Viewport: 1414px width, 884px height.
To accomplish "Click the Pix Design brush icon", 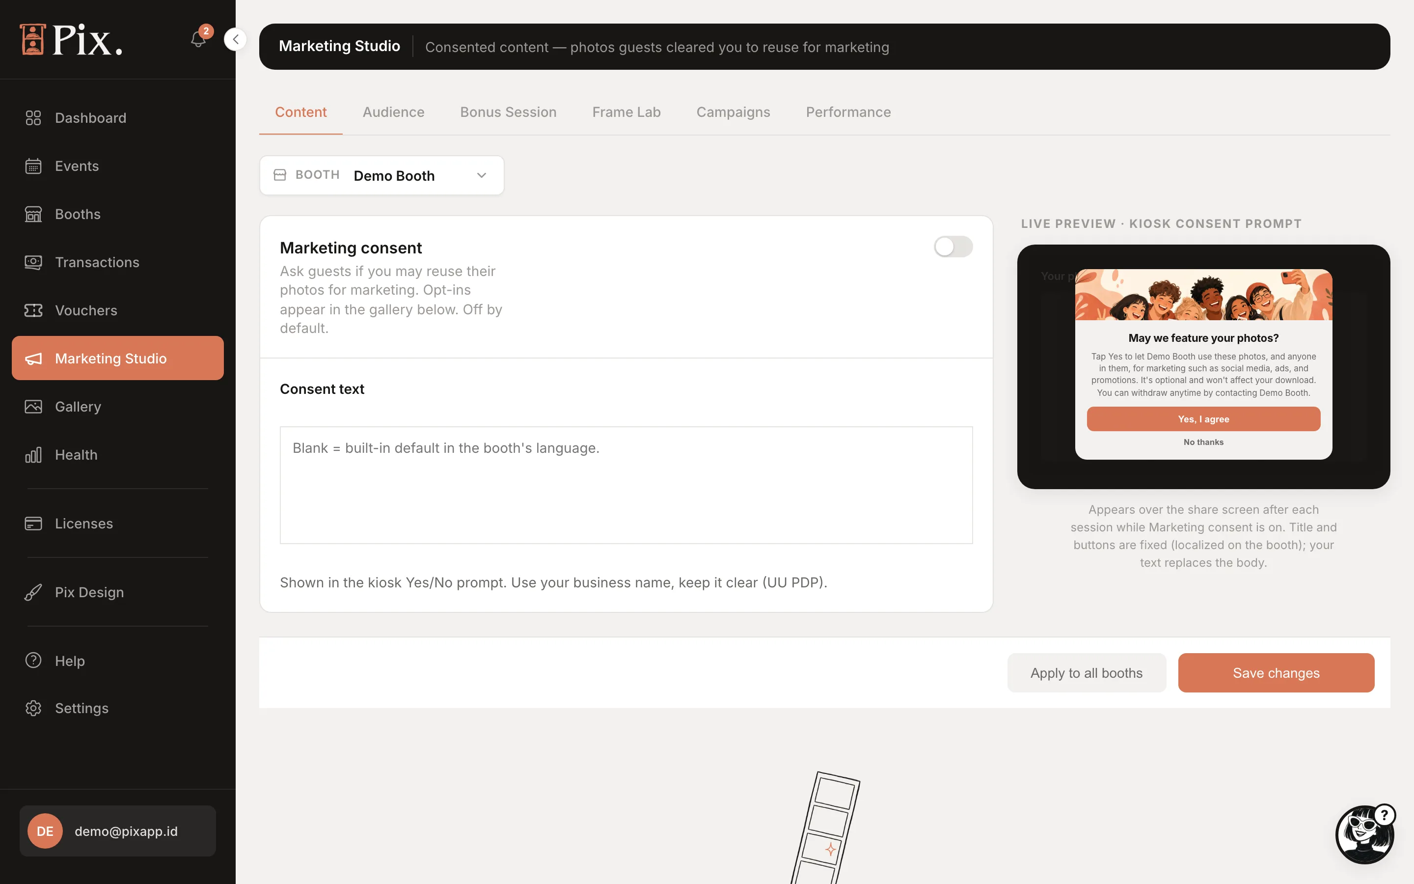I will tap(33, 592).
